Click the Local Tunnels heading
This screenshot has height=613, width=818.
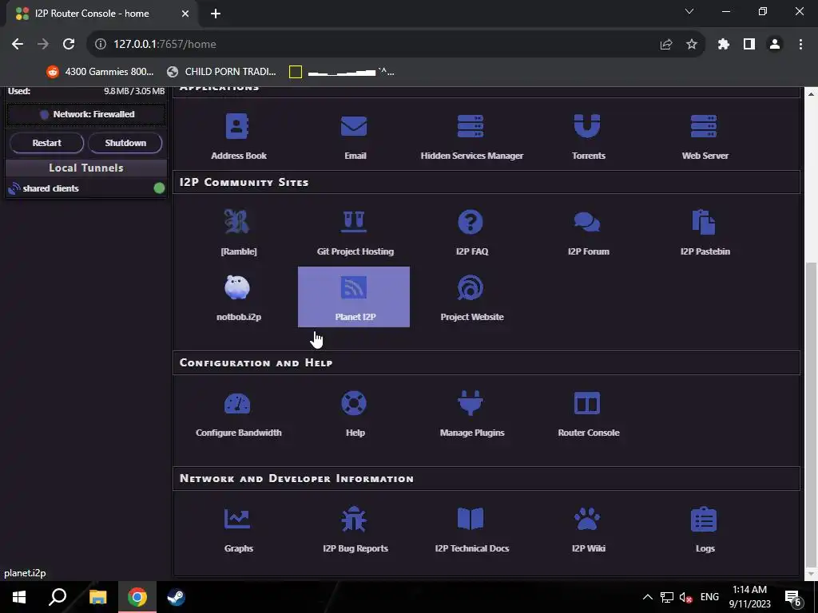point(86,168)
